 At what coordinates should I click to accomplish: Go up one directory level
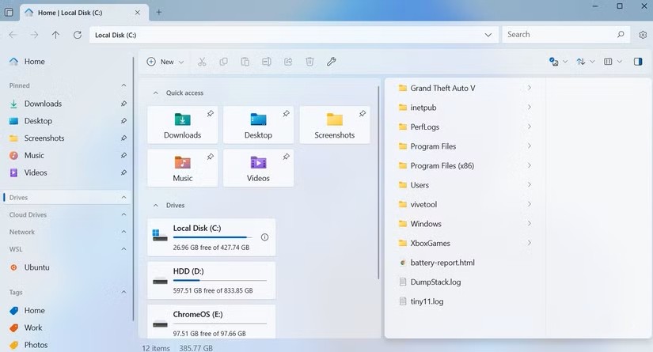pos(56,35)
